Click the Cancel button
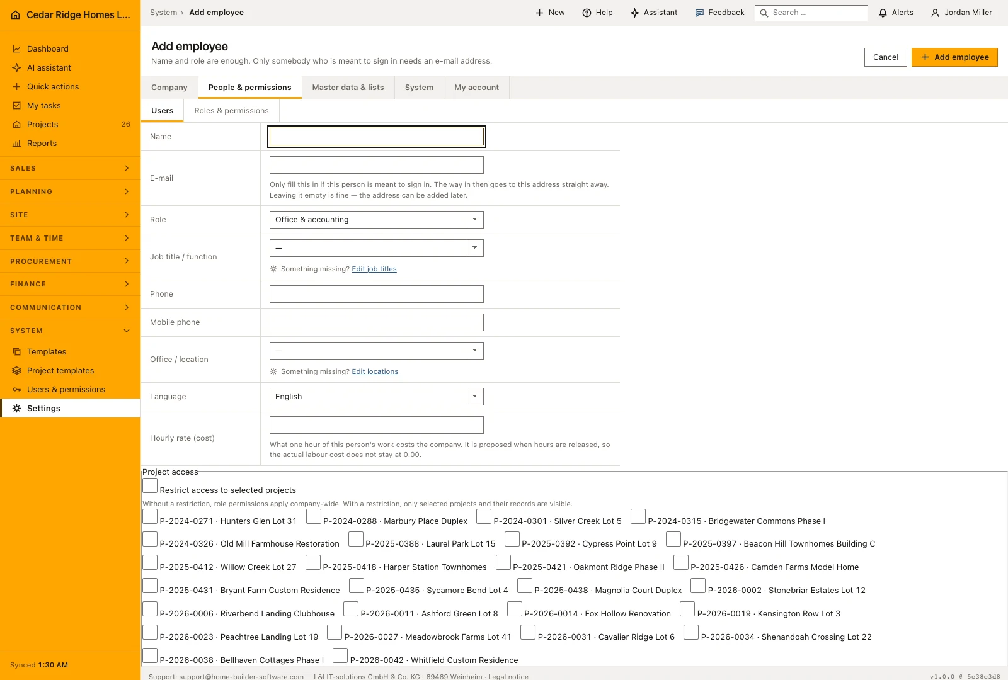Screen dimensions: 1008x680 (x=886, y=57)
